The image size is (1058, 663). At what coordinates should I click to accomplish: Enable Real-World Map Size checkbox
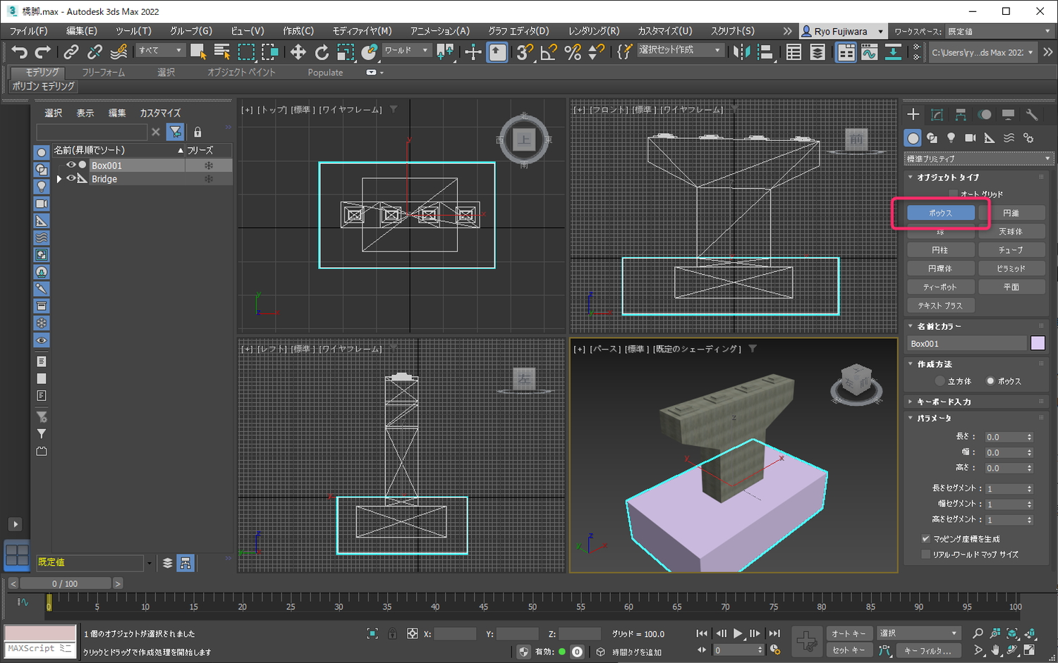pyautogui.click(x=925, y=554)
